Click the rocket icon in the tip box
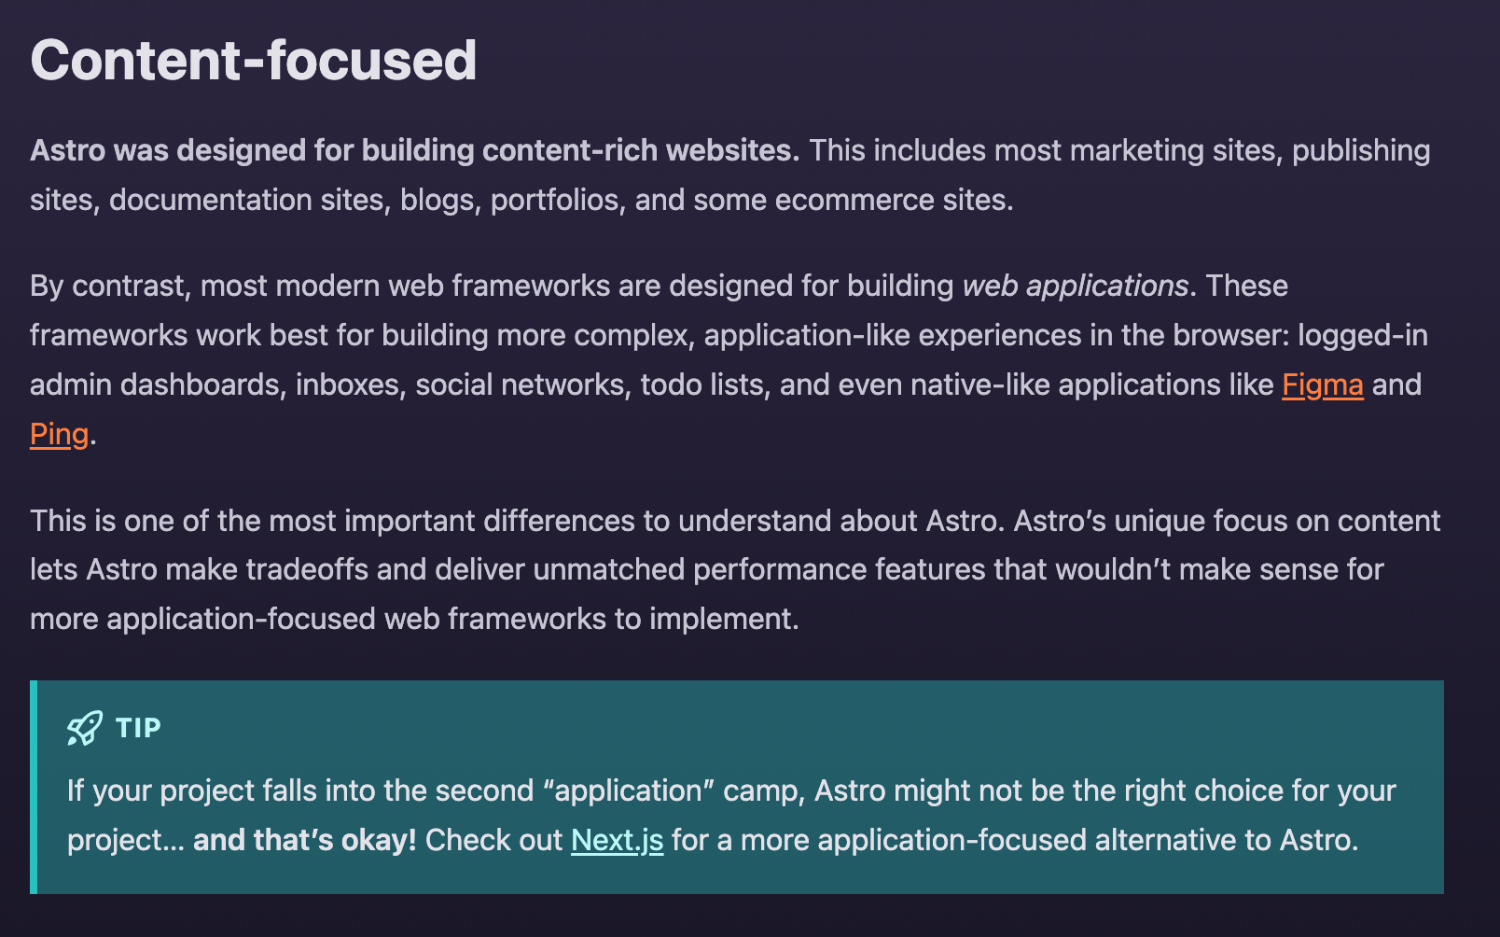The height and width of the screenshot is (937, 1500). coord(85,728)
